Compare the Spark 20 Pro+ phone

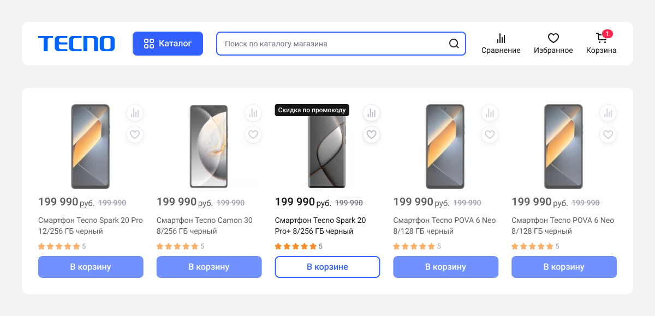pos(371,113)
